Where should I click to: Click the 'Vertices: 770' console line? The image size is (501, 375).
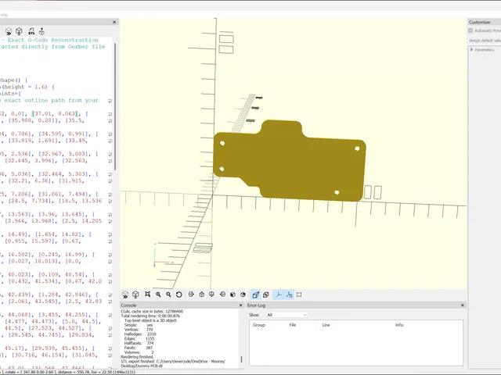pos(139,330)
